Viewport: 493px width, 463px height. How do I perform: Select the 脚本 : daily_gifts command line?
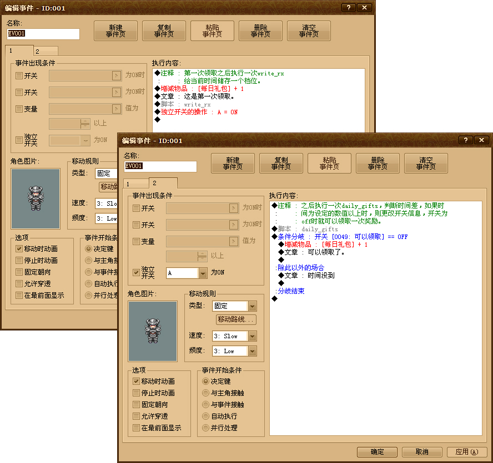305,229
